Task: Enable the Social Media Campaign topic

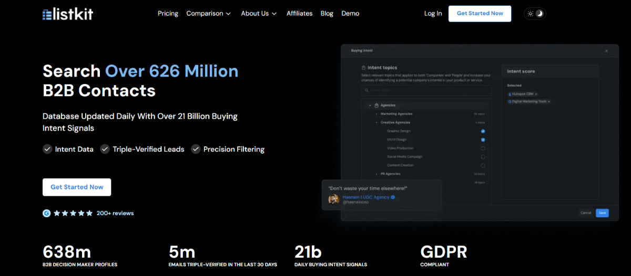Action: [483, 157]
